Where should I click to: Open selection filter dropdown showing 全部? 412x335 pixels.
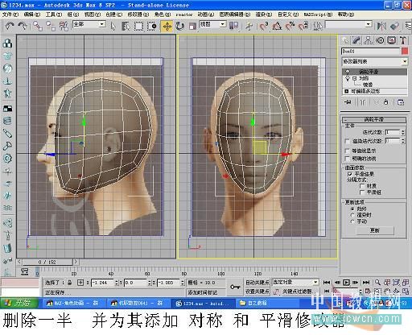point(89,24)
